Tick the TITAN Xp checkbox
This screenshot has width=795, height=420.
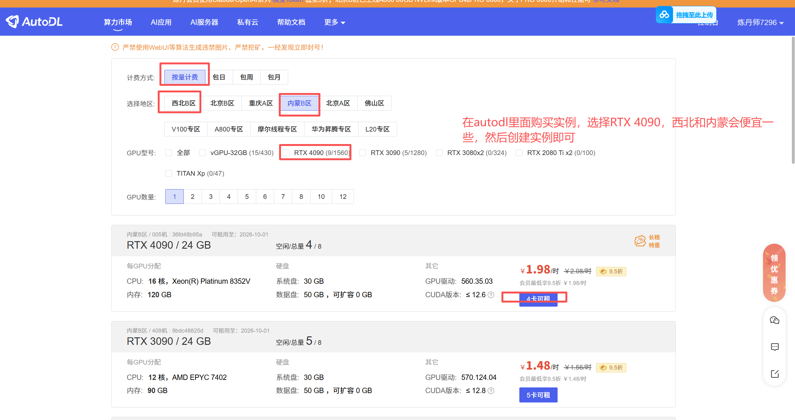169,174
